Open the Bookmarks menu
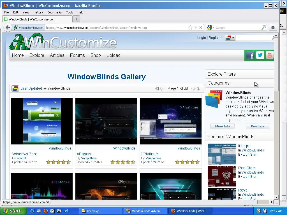The height and width of the screenshot is (215, 287). coord(55,12)
